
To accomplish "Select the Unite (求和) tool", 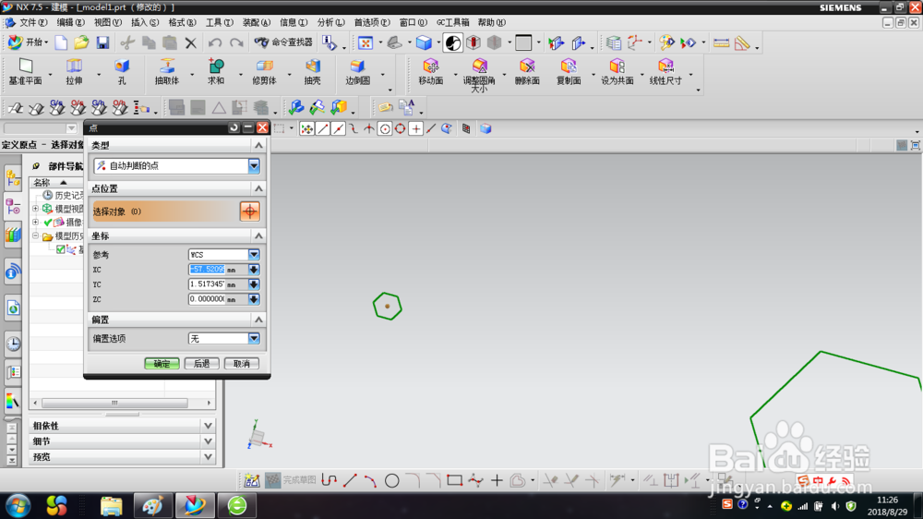I will [x=216, y=72].
